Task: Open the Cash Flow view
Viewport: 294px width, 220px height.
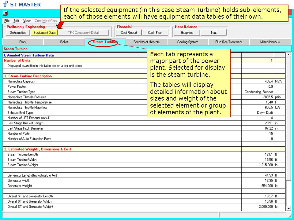Action: (x=155, y=33)
